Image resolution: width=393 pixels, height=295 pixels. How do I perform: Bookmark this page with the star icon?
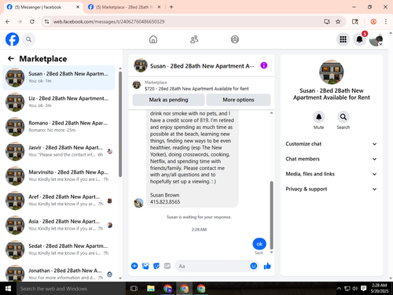338,21
